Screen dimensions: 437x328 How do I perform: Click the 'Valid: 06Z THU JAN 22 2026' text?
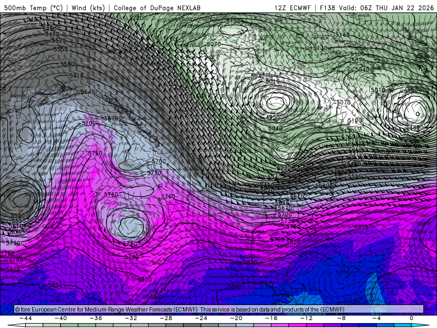click(x=386, y=8)
